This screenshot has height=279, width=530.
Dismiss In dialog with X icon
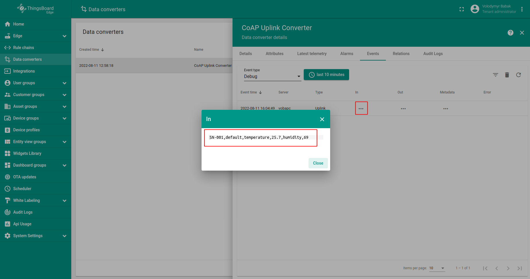point(322,119)
